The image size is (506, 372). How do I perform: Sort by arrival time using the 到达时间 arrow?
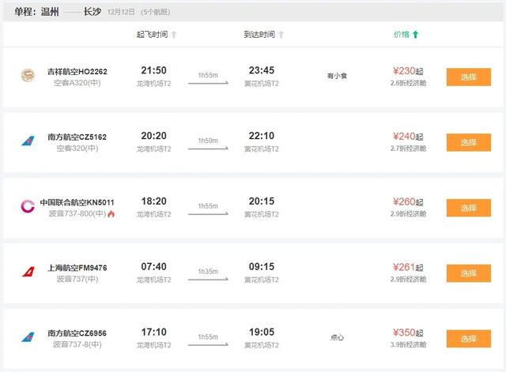[281, 35]
